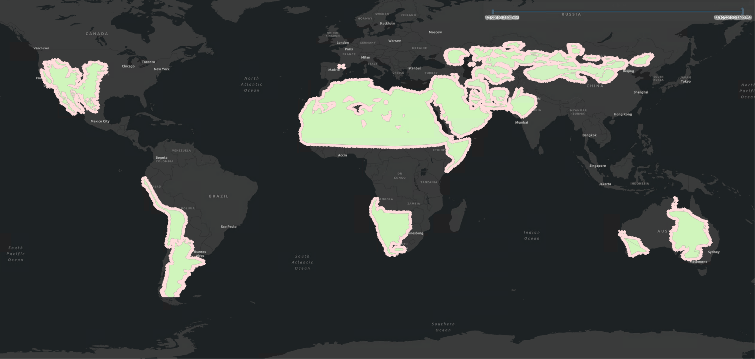Click the Vancouver city label
755x359 pixels.
[x=41, y=48]
